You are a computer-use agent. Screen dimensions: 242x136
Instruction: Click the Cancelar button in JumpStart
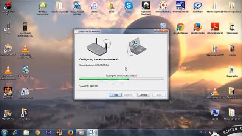click(143, 95)
